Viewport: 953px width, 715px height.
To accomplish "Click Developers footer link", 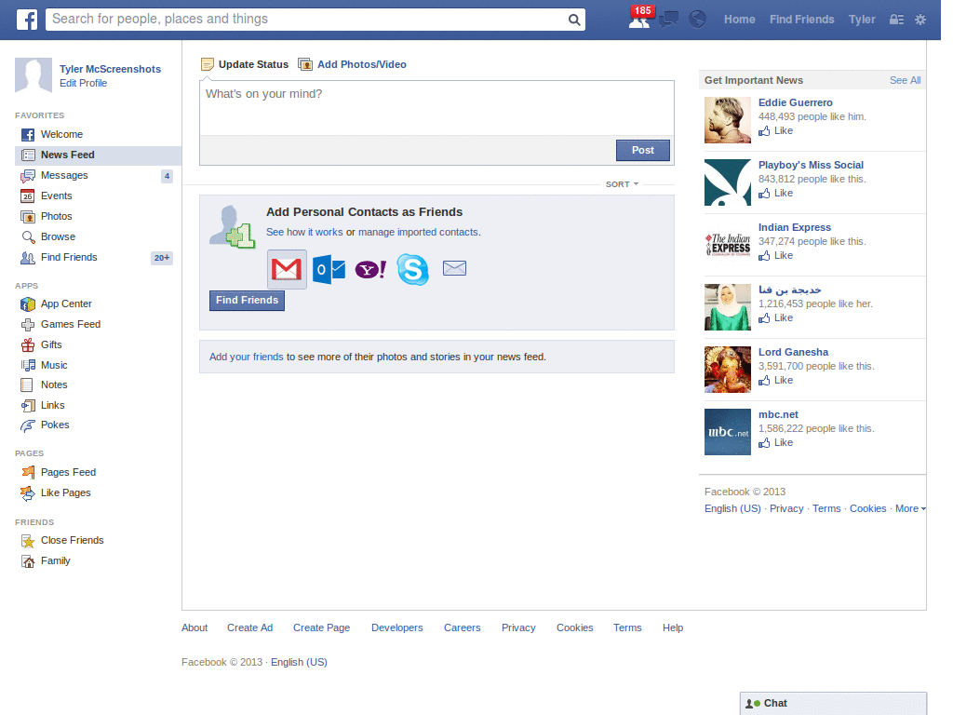I will pos(396,628).
